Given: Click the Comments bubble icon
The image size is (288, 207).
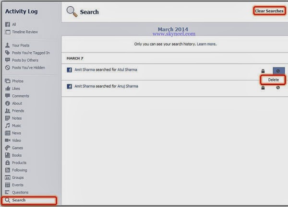Looking at the screenshot, I should [x=8, y=96].
